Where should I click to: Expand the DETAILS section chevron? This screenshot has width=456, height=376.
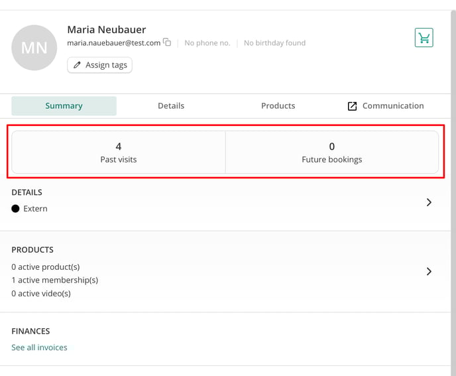pyautogui.click(x=429, y=202)
